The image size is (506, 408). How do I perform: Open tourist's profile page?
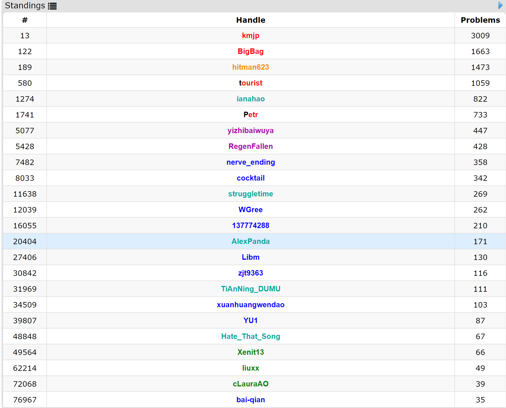pos(250,83)
